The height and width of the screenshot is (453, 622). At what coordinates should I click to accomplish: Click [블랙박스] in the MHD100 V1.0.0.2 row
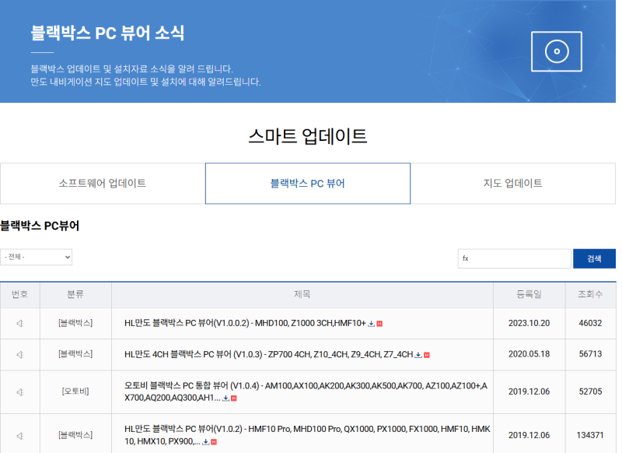pyautogui.click(x=75, y=323)
